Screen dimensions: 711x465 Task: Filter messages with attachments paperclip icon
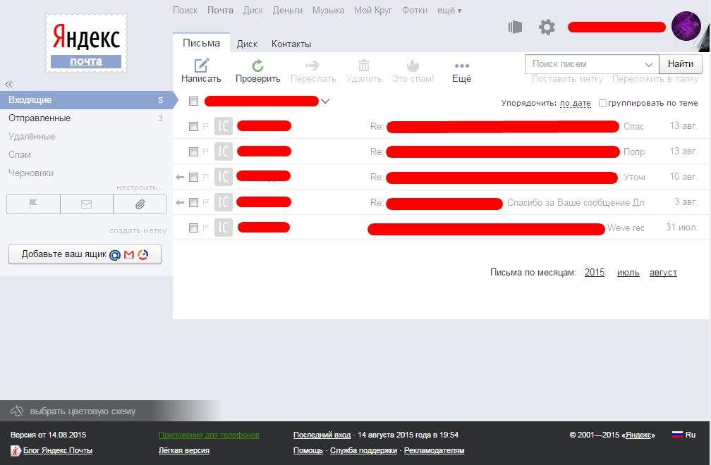pos(140,204)
